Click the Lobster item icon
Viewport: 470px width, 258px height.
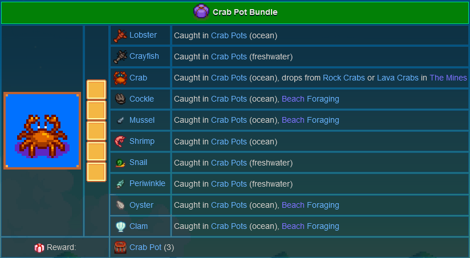120,35
